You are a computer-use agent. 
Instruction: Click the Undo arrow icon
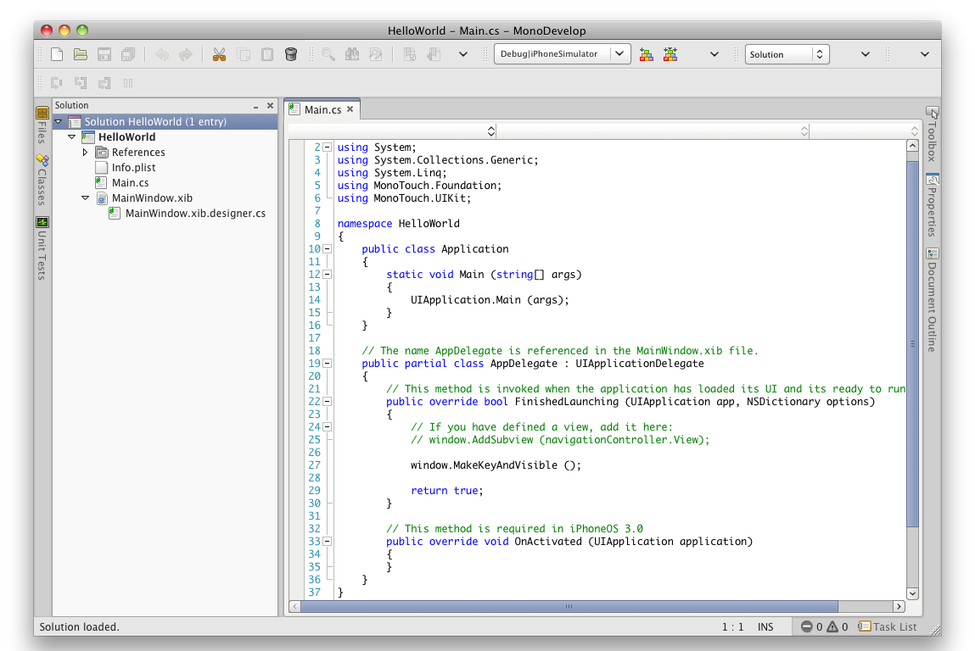(162, 54)
